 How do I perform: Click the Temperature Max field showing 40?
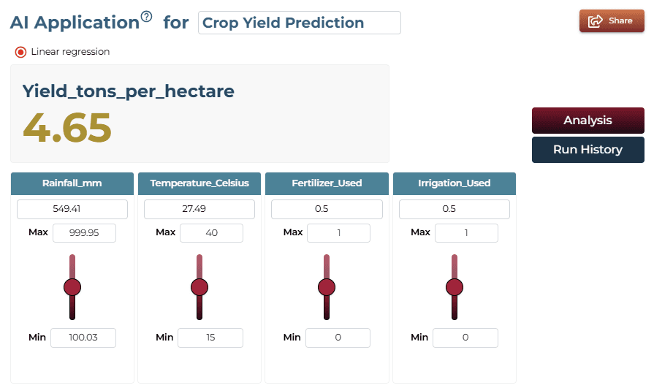(x=211, y=233)
